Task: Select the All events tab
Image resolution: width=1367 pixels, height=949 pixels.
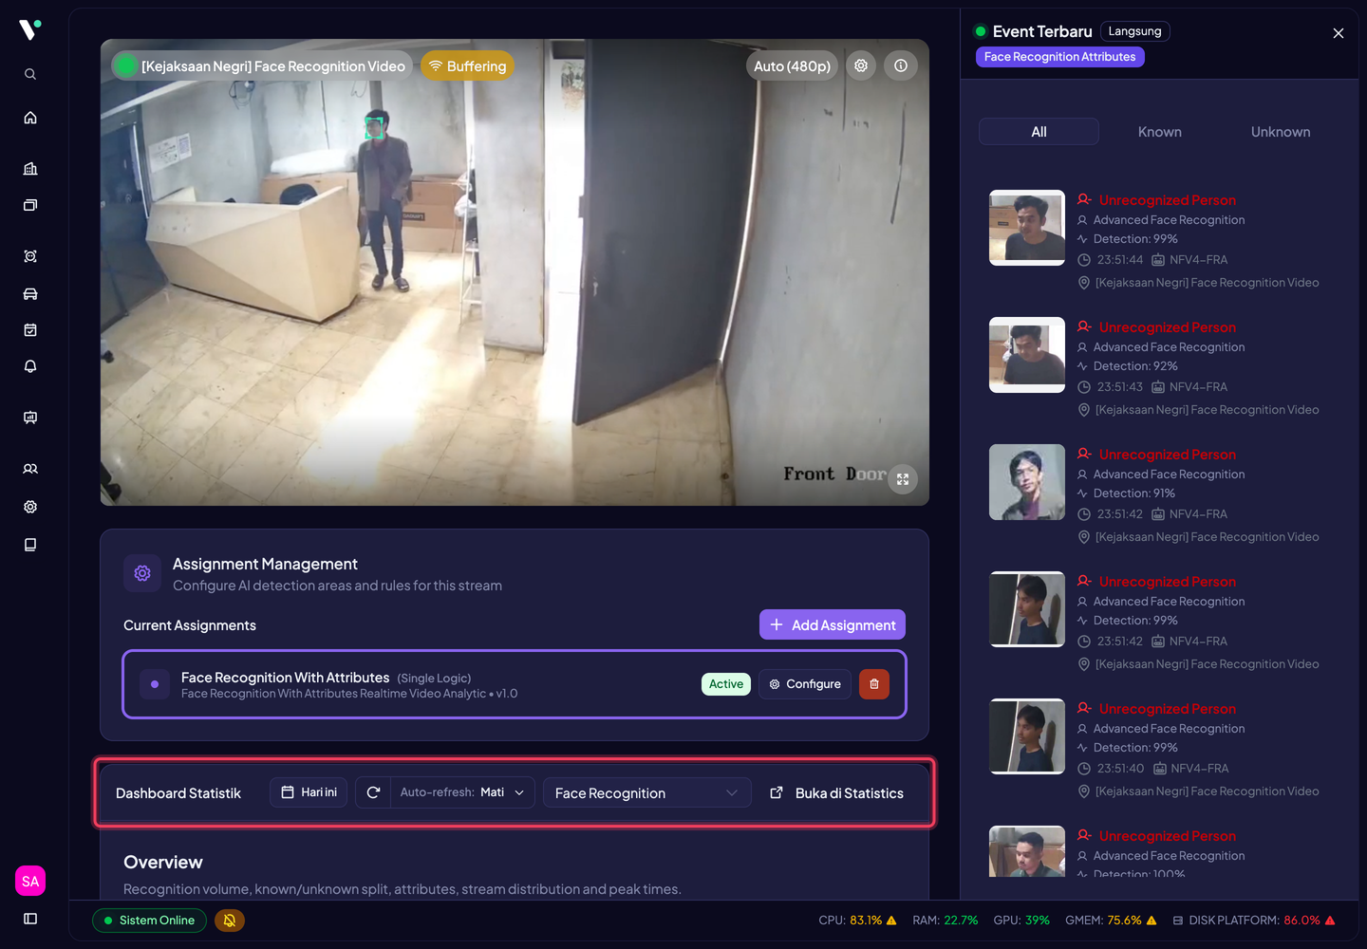Action: click(1039, 132)
